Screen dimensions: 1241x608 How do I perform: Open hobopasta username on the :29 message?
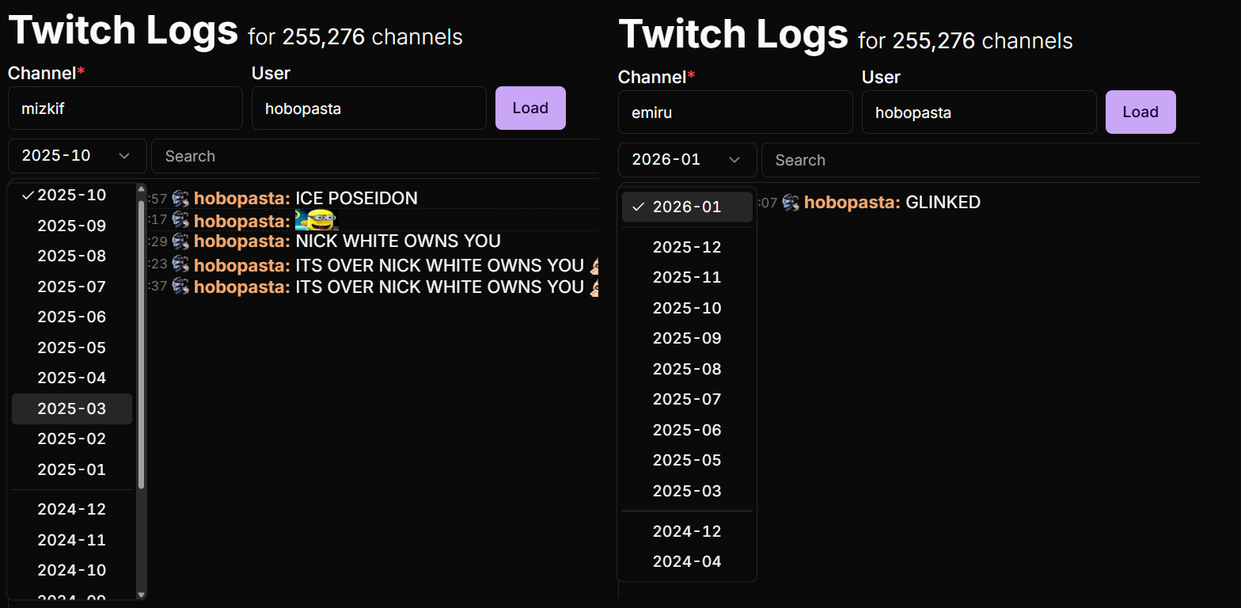pos(242,241)
